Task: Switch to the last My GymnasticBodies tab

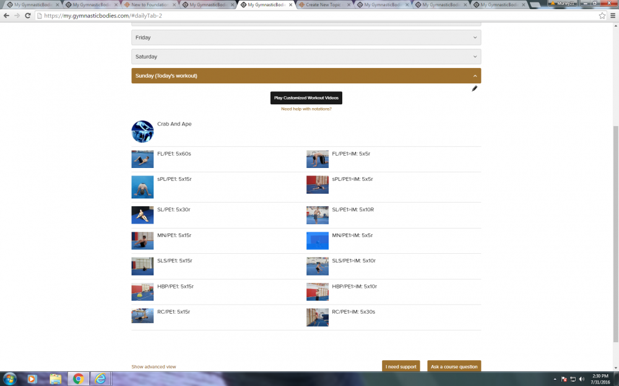Action: [500, 5]
